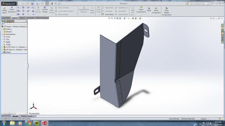The image size is (225, 126).
Task: Click Insert Components in the ribbon
Action: (x=141, y=10)
